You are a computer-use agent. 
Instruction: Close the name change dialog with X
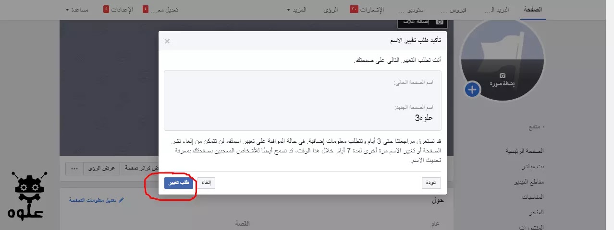pos(167,41)
